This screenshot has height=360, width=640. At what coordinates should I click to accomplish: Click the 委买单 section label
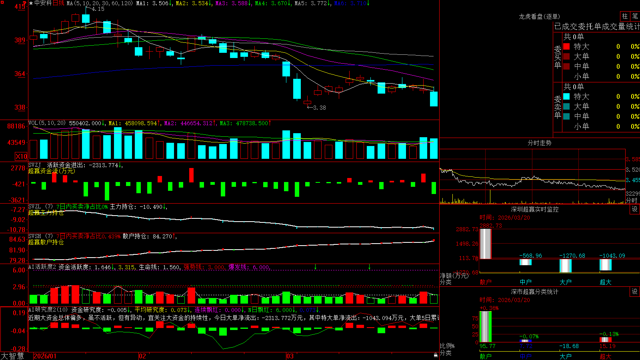click(558, 57)
